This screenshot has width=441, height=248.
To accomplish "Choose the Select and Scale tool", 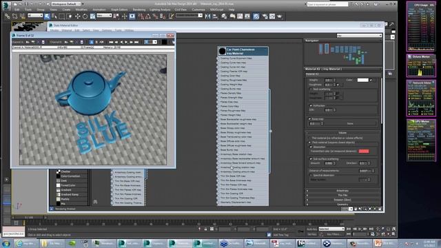I will tap(92, 17).
